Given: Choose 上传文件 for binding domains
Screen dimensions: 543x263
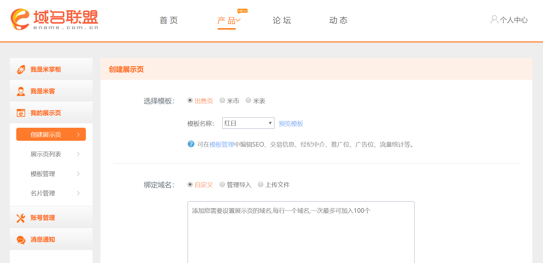Looking at the screenshot, I should point(261,184).
